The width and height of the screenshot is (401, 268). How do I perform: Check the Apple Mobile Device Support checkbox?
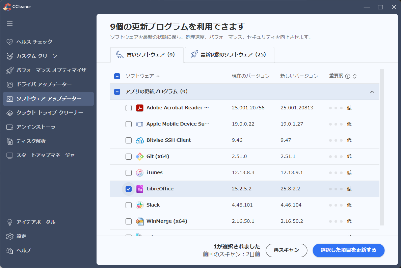pyautogui.click(x=129, y=124)
